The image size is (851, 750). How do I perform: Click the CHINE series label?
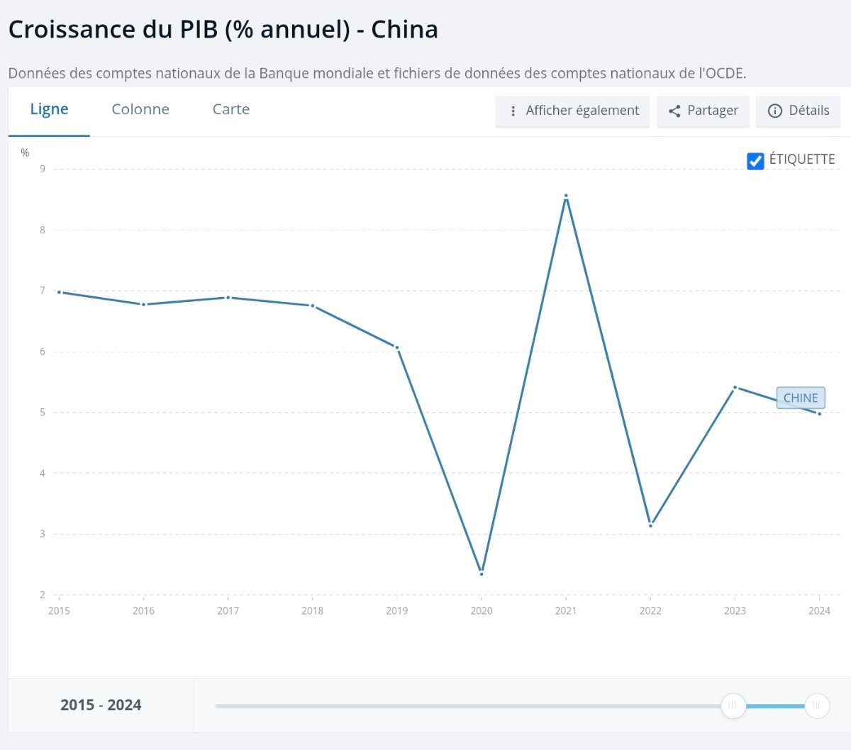(x=801, y=398)
